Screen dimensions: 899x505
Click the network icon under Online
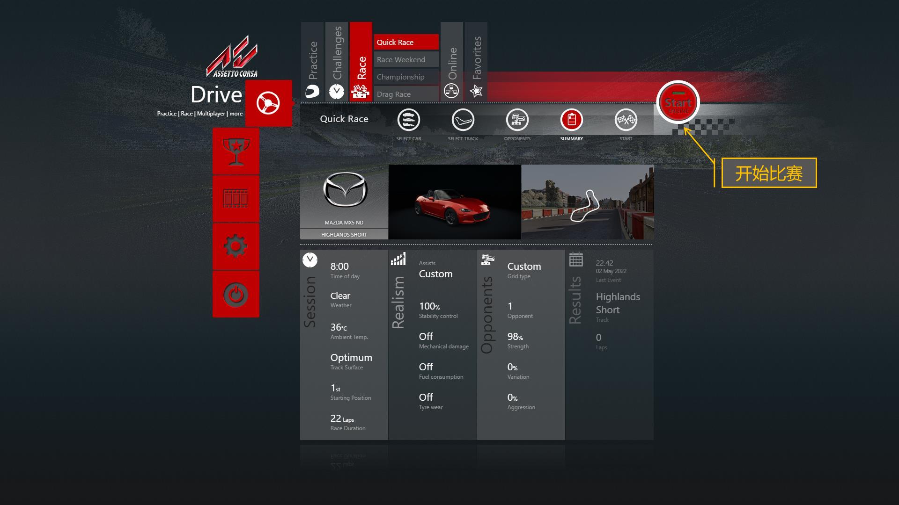click(451, 91)
